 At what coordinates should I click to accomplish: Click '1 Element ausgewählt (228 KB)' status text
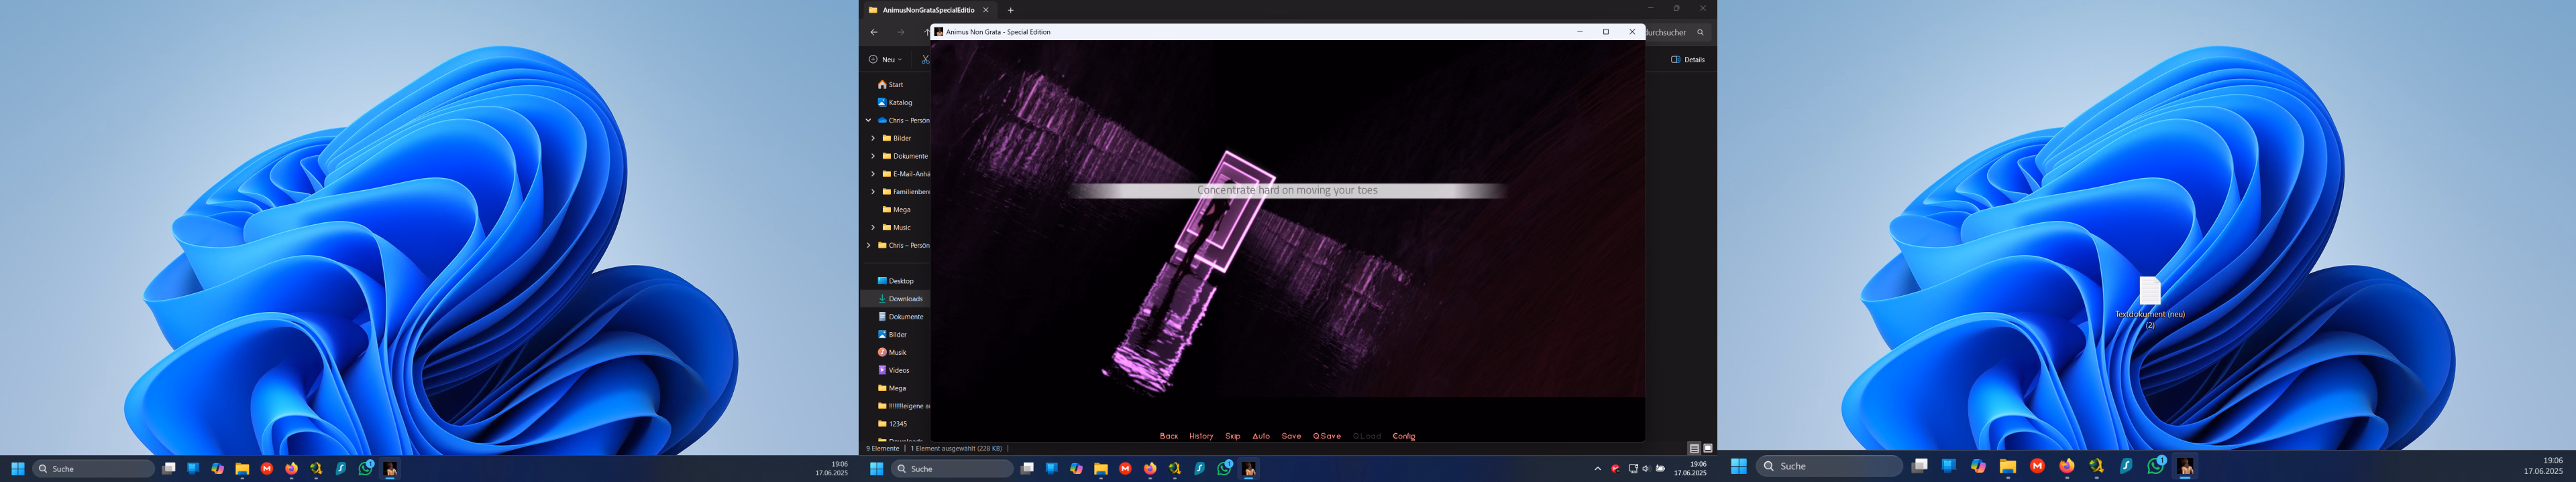[x=956, y=449]
